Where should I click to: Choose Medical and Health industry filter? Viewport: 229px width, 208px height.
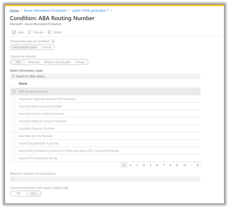(x=57, y=62)
